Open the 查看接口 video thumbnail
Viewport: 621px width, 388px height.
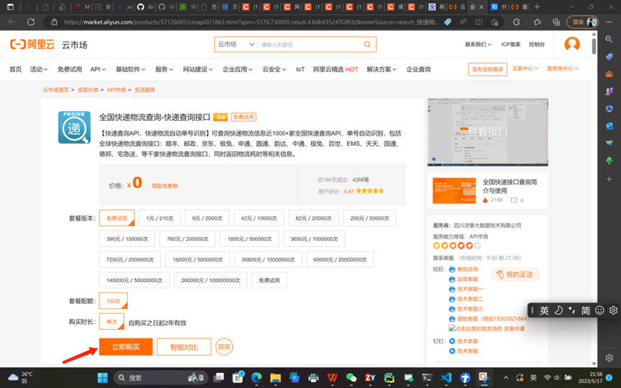tap(487, 131)
